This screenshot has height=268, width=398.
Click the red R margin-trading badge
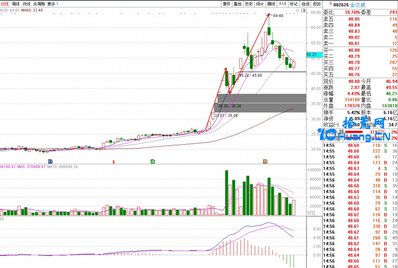pyautogui.click(x=331, y=4)
